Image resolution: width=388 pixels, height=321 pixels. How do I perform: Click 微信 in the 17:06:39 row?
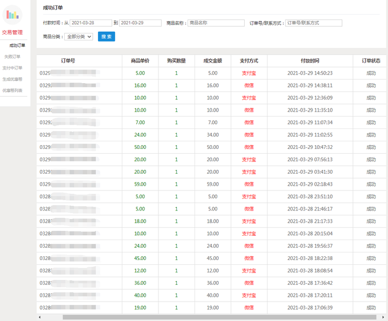(249, 308)
